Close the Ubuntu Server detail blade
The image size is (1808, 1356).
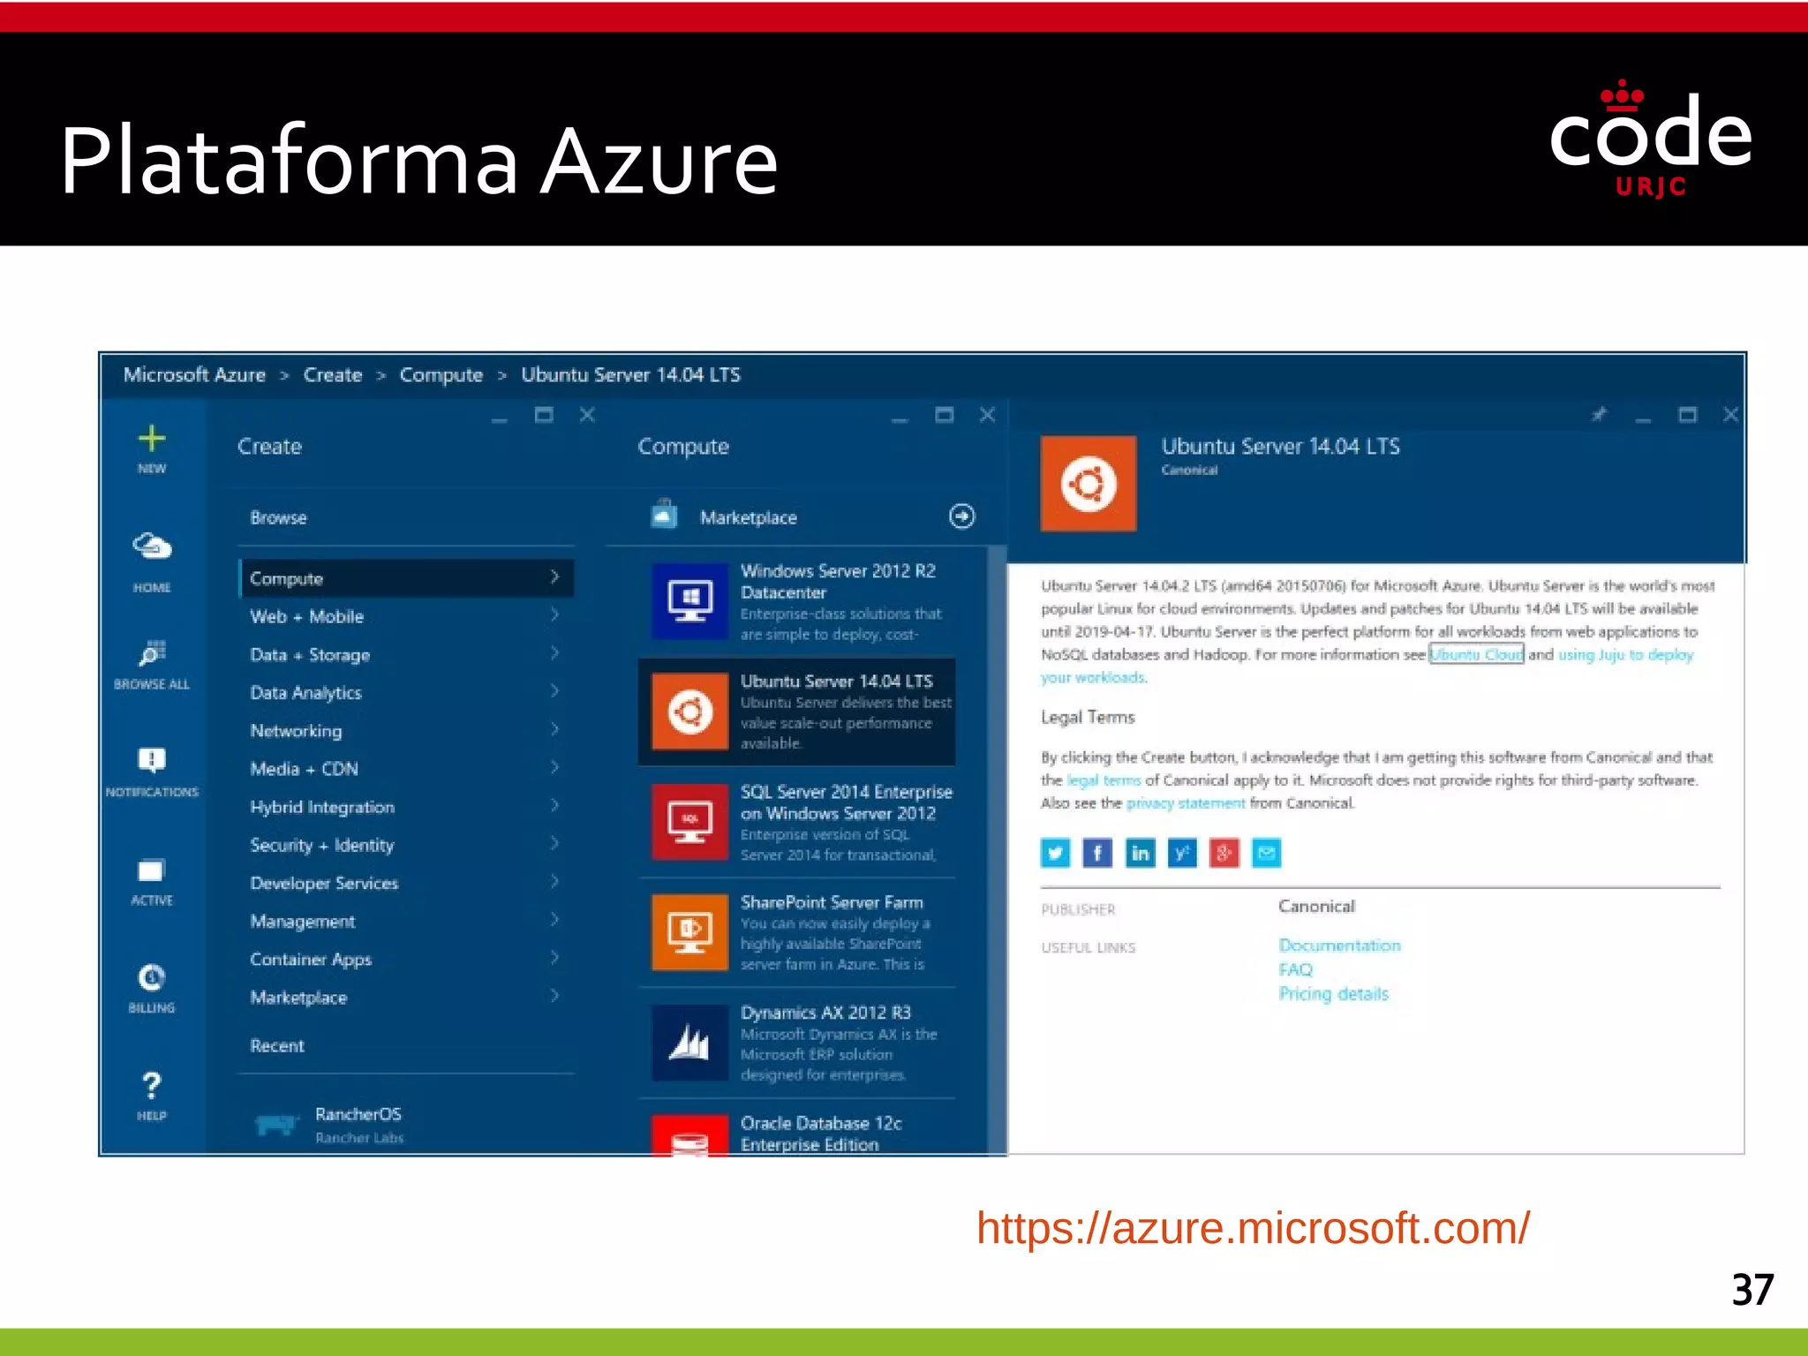[1730, 414]
